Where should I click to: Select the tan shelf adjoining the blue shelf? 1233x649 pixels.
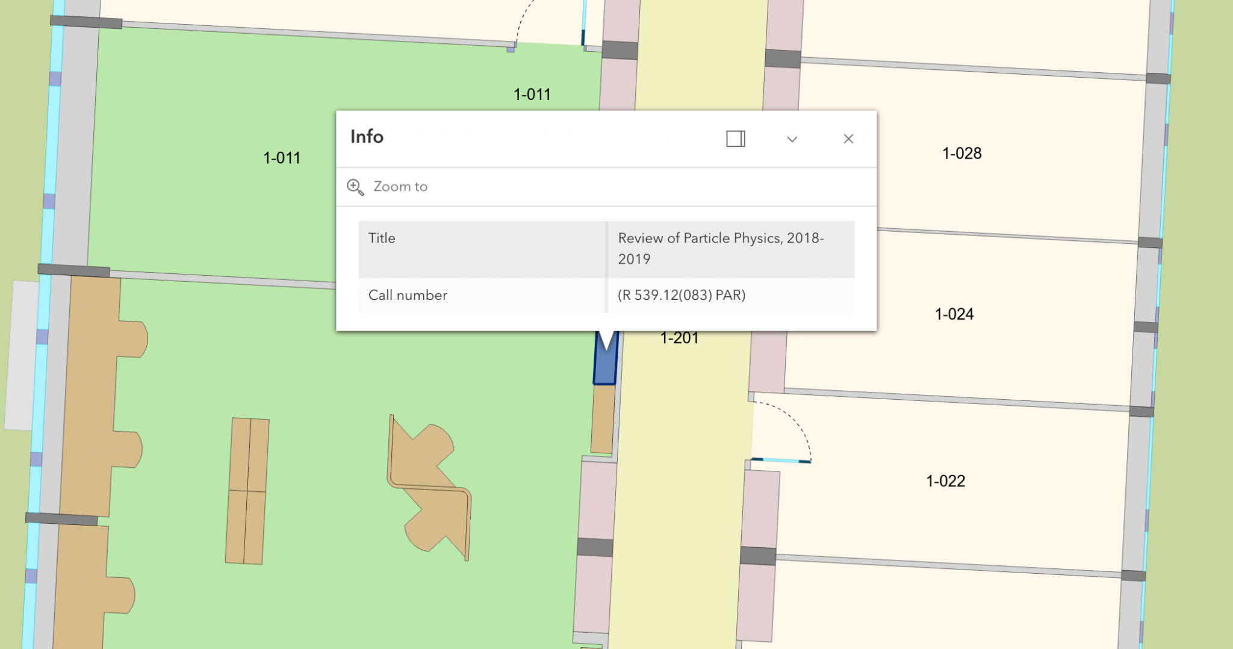pos(602,419)
